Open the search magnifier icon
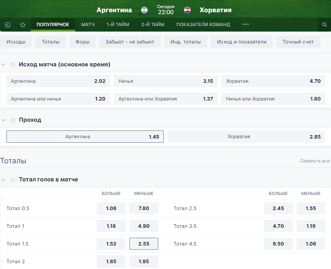331x269 pixels. 325,25
